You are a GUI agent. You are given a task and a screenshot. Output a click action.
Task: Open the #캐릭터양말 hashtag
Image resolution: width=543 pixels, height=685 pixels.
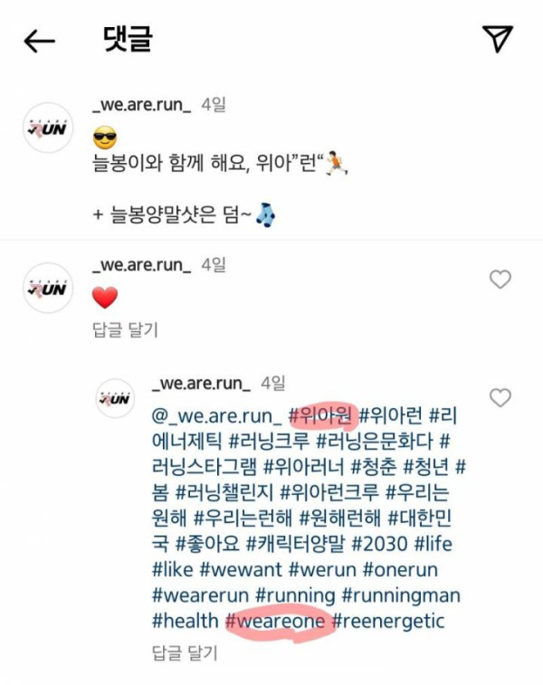click(296, 544)
